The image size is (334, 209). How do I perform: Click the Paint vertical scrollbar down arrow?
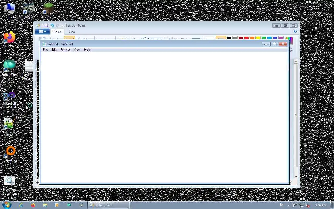(x=296, y=177)
